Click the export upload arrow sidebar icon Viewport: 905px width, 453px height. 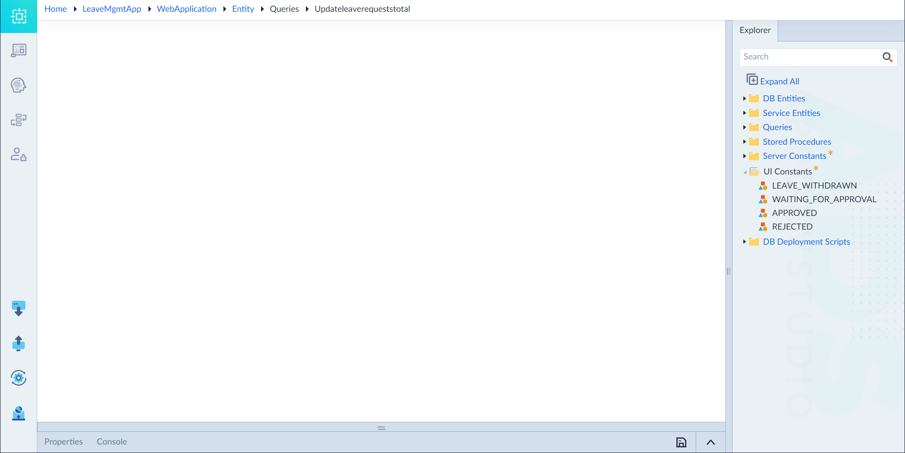18,344
